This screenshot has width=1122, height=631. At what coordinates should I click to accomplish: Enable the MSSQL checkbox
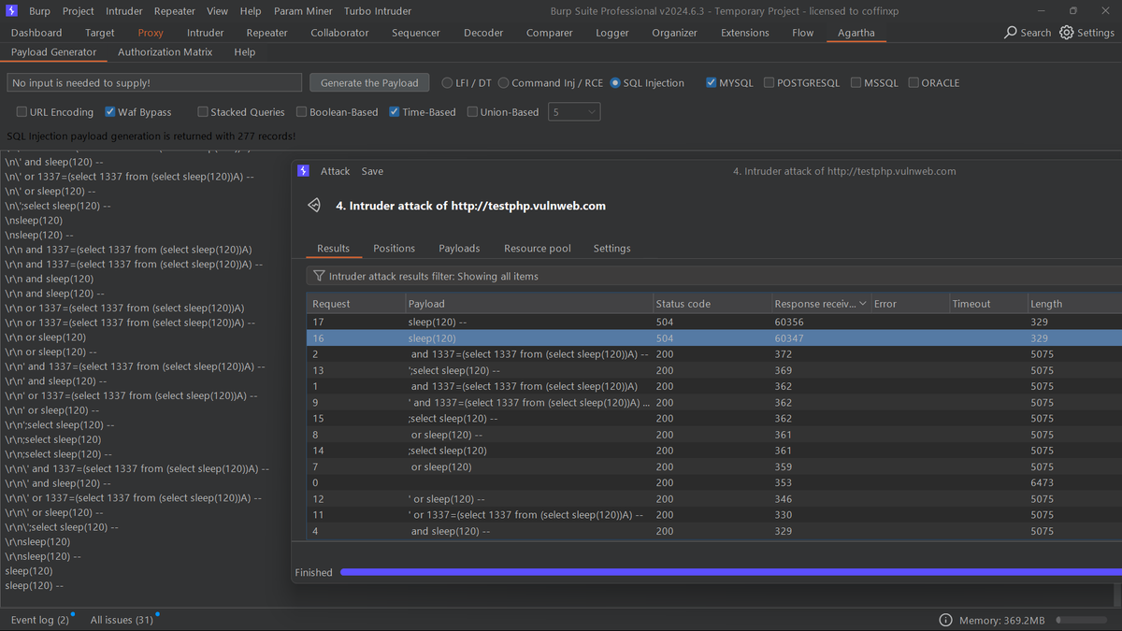pyautogui.click(x=856, y=83)
